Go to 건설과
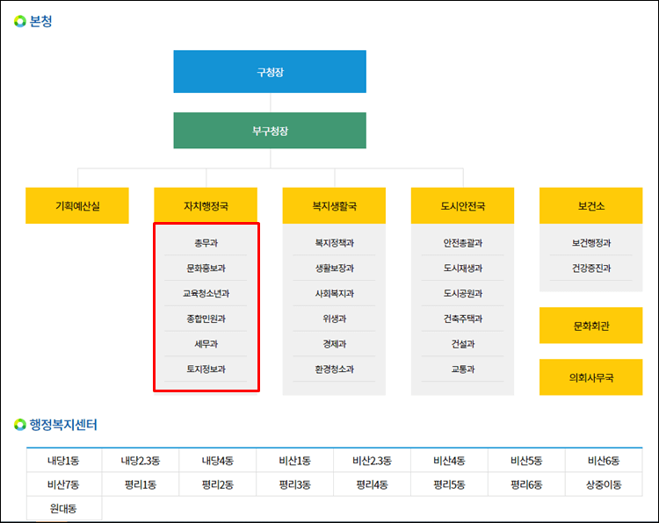Screen dimensions: 659x523 463,344
